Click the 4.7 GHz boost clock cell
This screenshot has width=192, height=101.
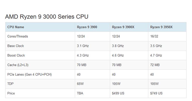coord(156,55)
